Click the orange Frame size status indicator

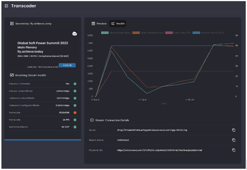point(75,113)
